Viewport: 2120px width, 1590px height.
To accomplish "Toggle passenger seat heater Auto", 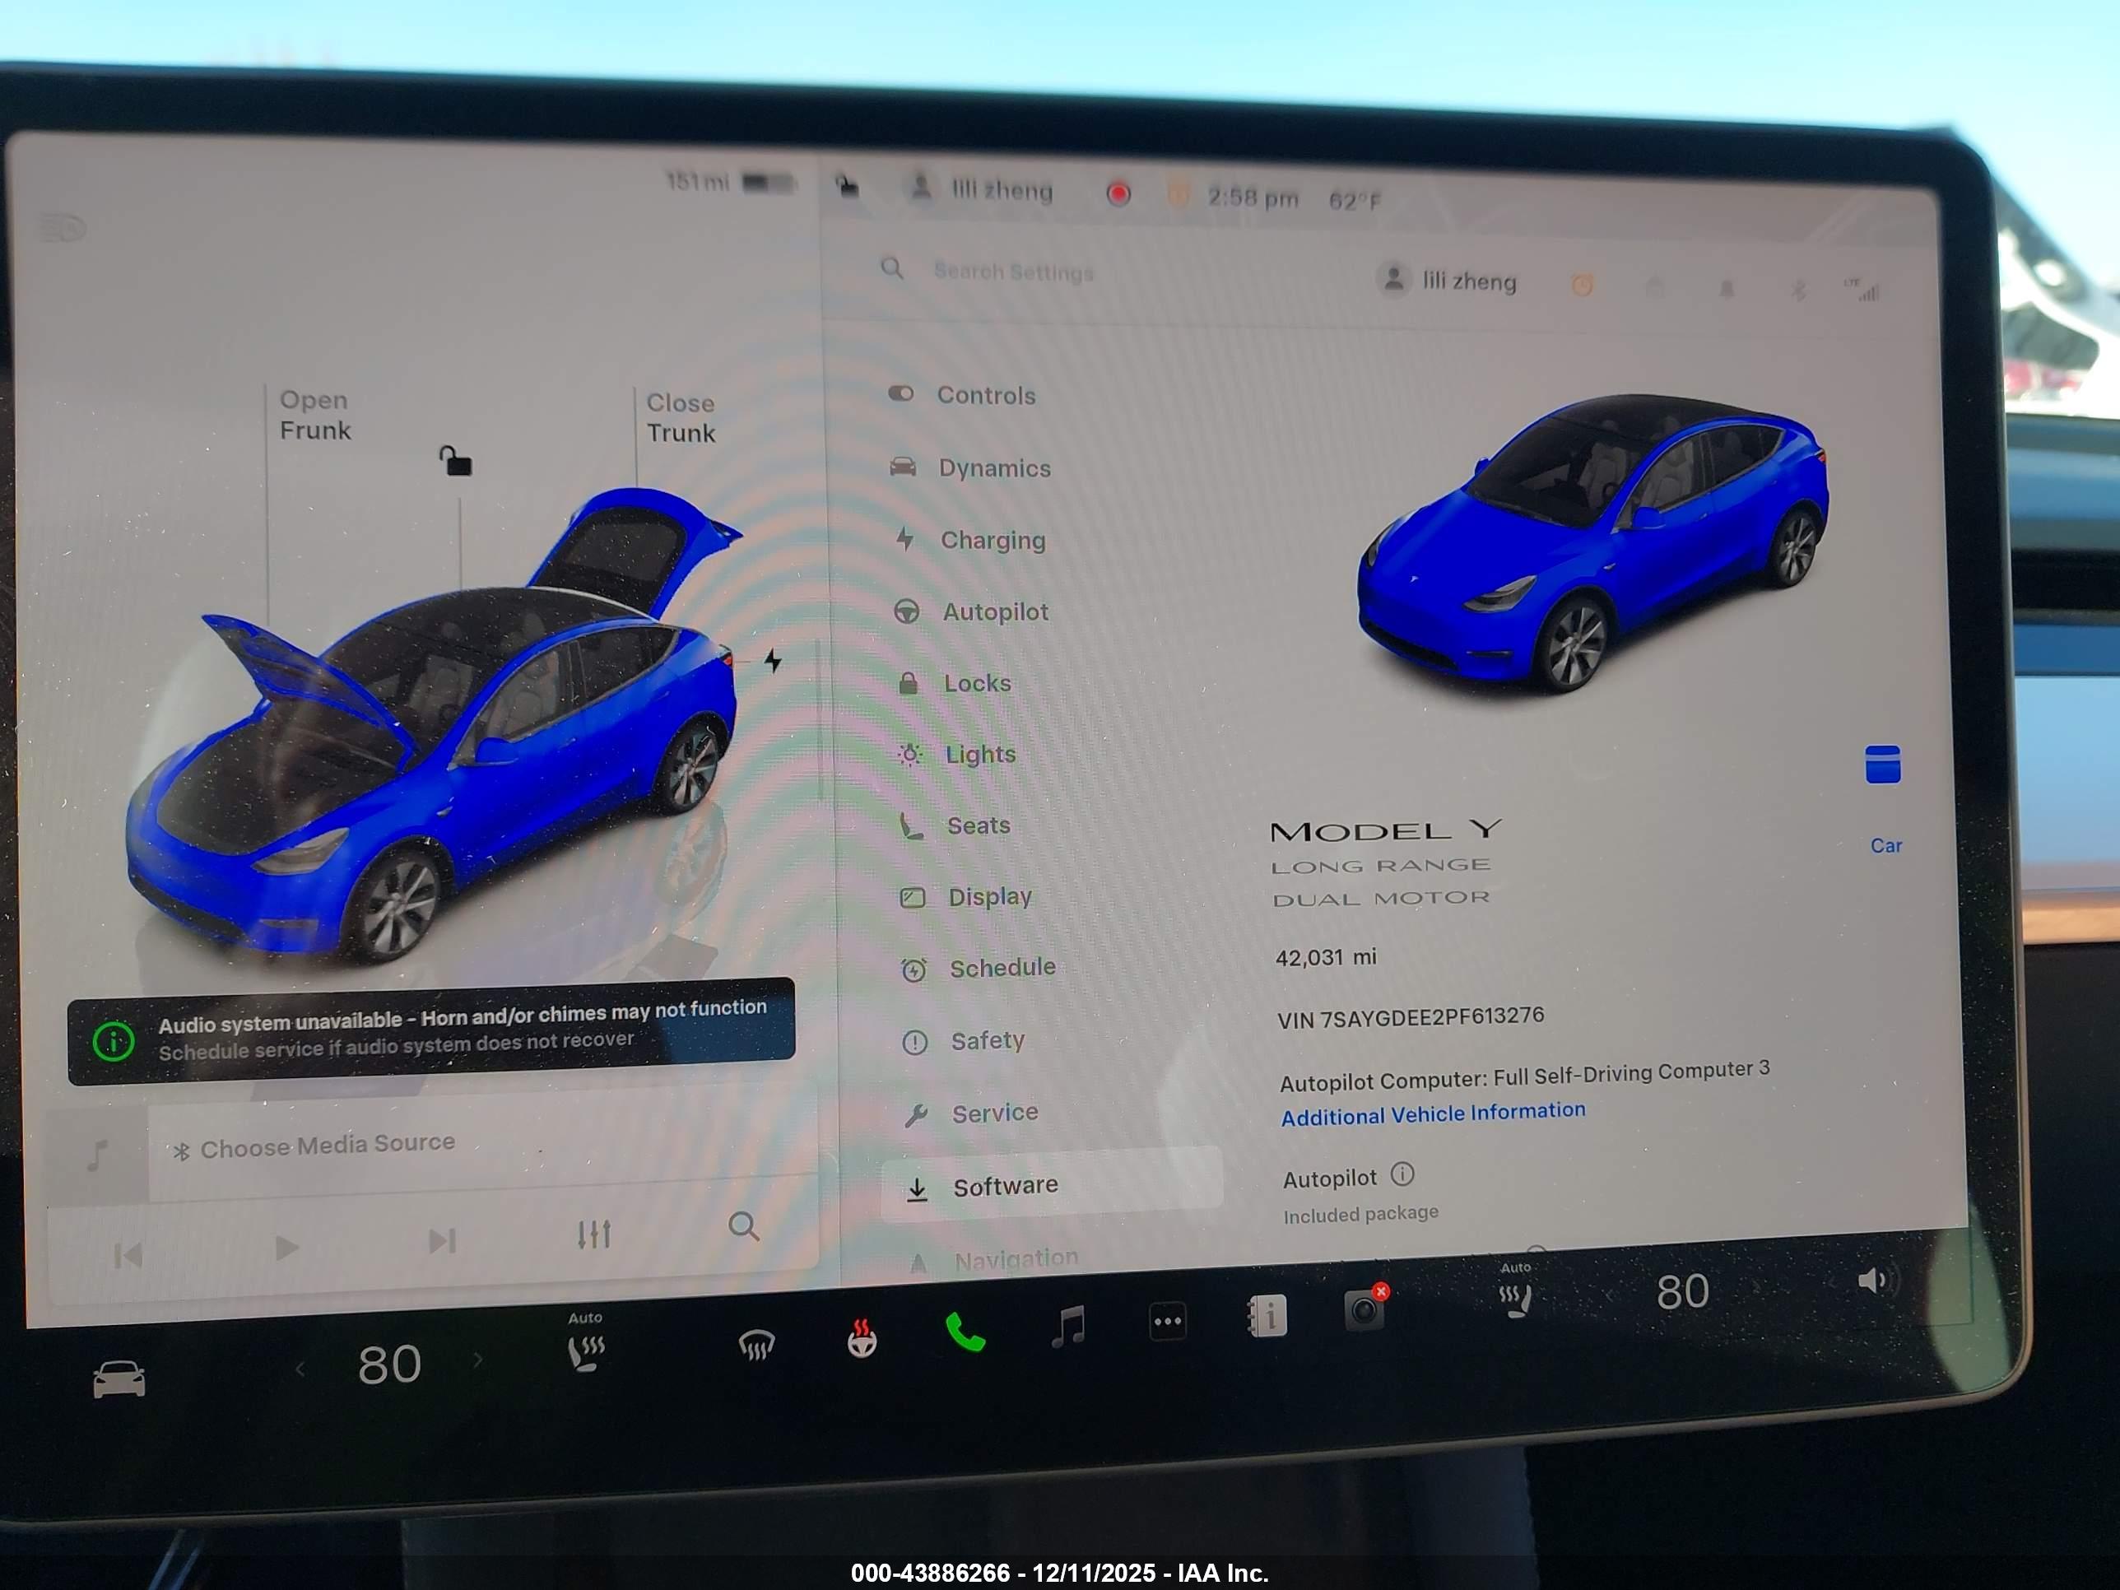I will tap(1515, 1290).
